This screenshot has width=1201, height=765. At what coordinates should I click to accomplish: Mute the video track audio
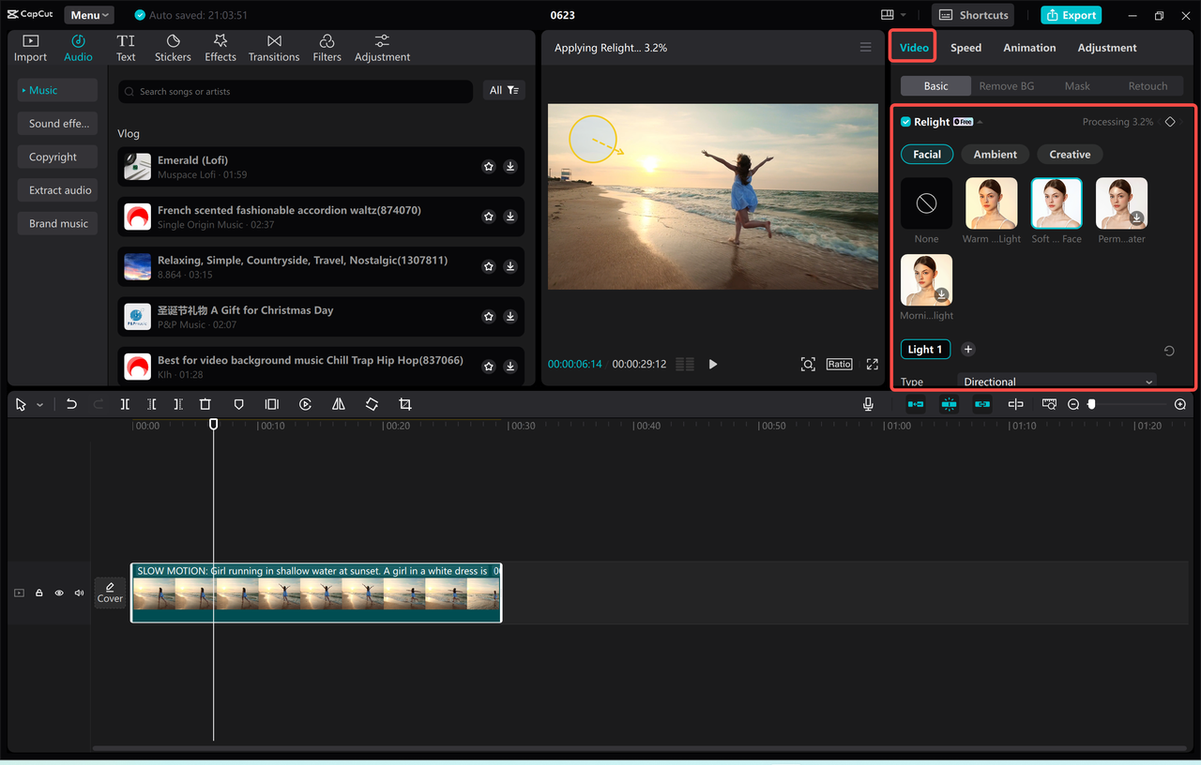pyautogui.click(x=79, y=592)
